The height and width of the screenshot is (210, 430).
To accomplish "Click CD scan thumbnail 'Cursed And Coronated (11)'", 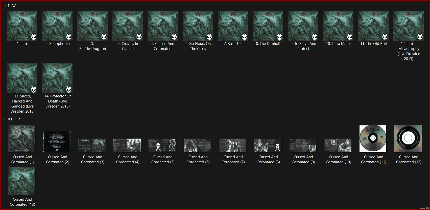I will click(373, 139).
